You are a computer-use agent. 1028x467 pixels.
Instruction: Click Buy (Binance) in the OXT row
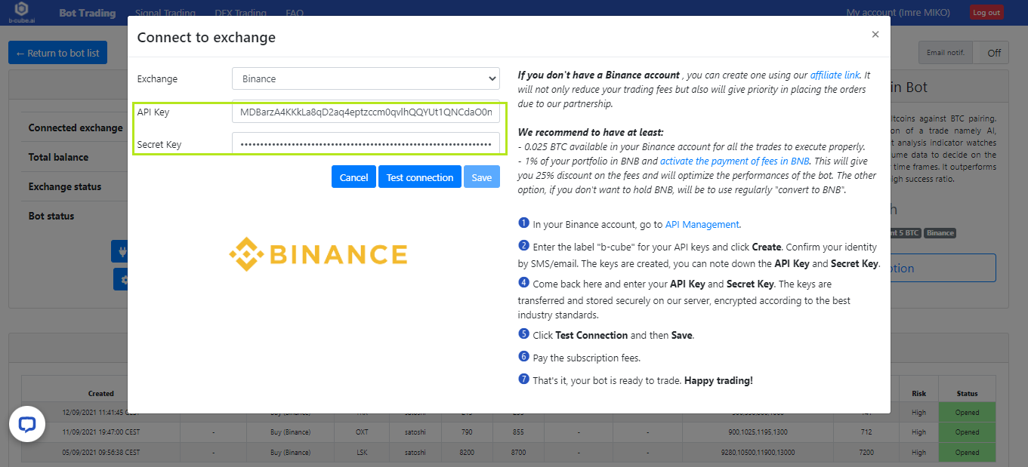coord(291,432)
